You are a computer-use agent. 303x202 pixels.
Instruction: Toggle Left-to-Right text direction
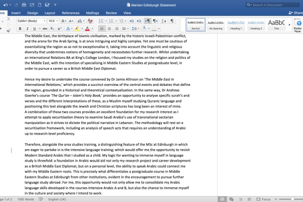[x=148, y=21]
